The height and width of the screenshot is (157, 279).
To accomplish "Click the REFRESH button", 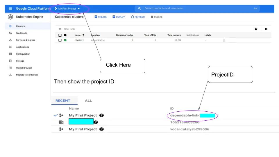I will 138,17.
